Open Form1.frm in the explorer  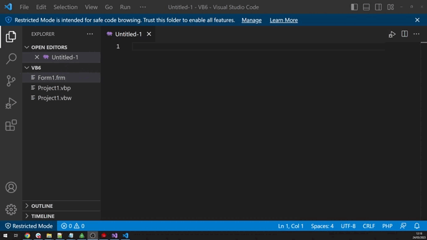coord(61,77)
